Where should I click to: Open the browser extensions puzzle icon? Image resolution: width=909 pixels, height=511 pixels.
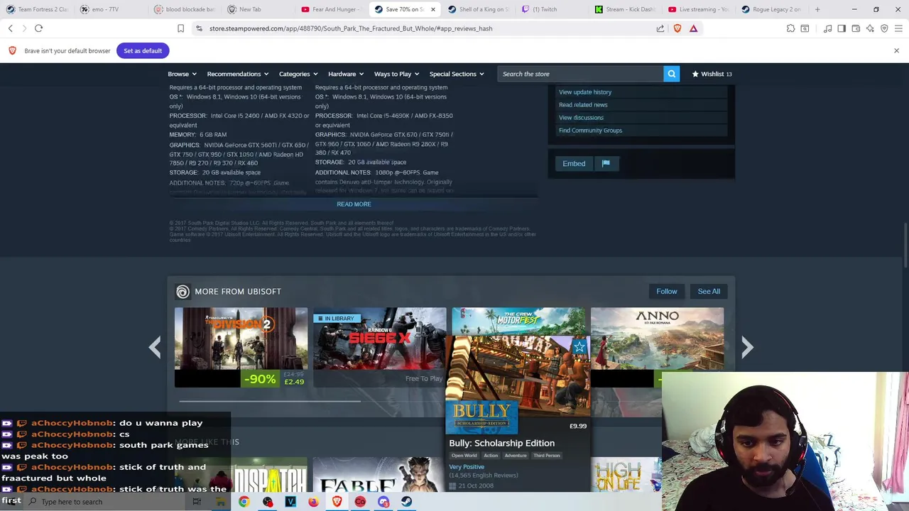click(790, 28)
